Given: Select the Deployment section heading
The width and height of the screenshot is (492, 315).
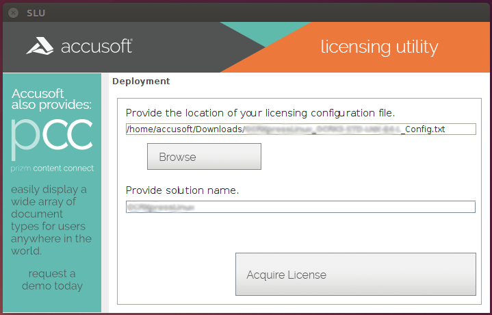Looking at the screenshot, I should click(x=141, y=81).
